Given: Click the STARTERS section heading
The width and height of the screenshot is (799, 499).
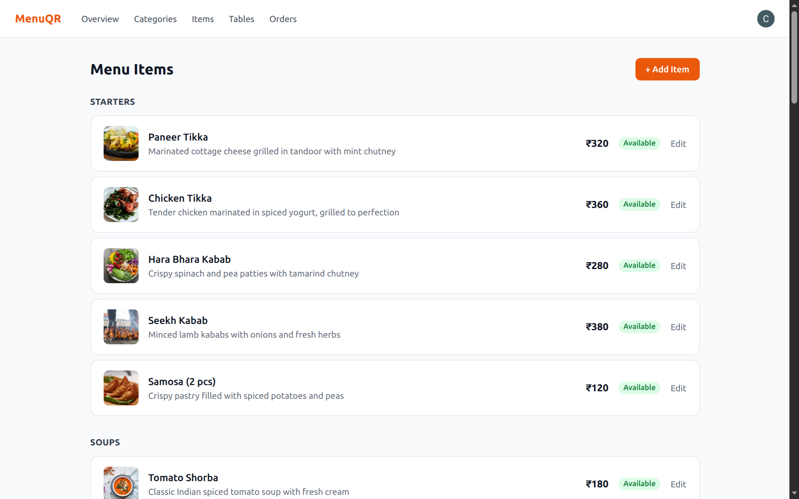Looking at the screenshot, I should pos(112,102).
